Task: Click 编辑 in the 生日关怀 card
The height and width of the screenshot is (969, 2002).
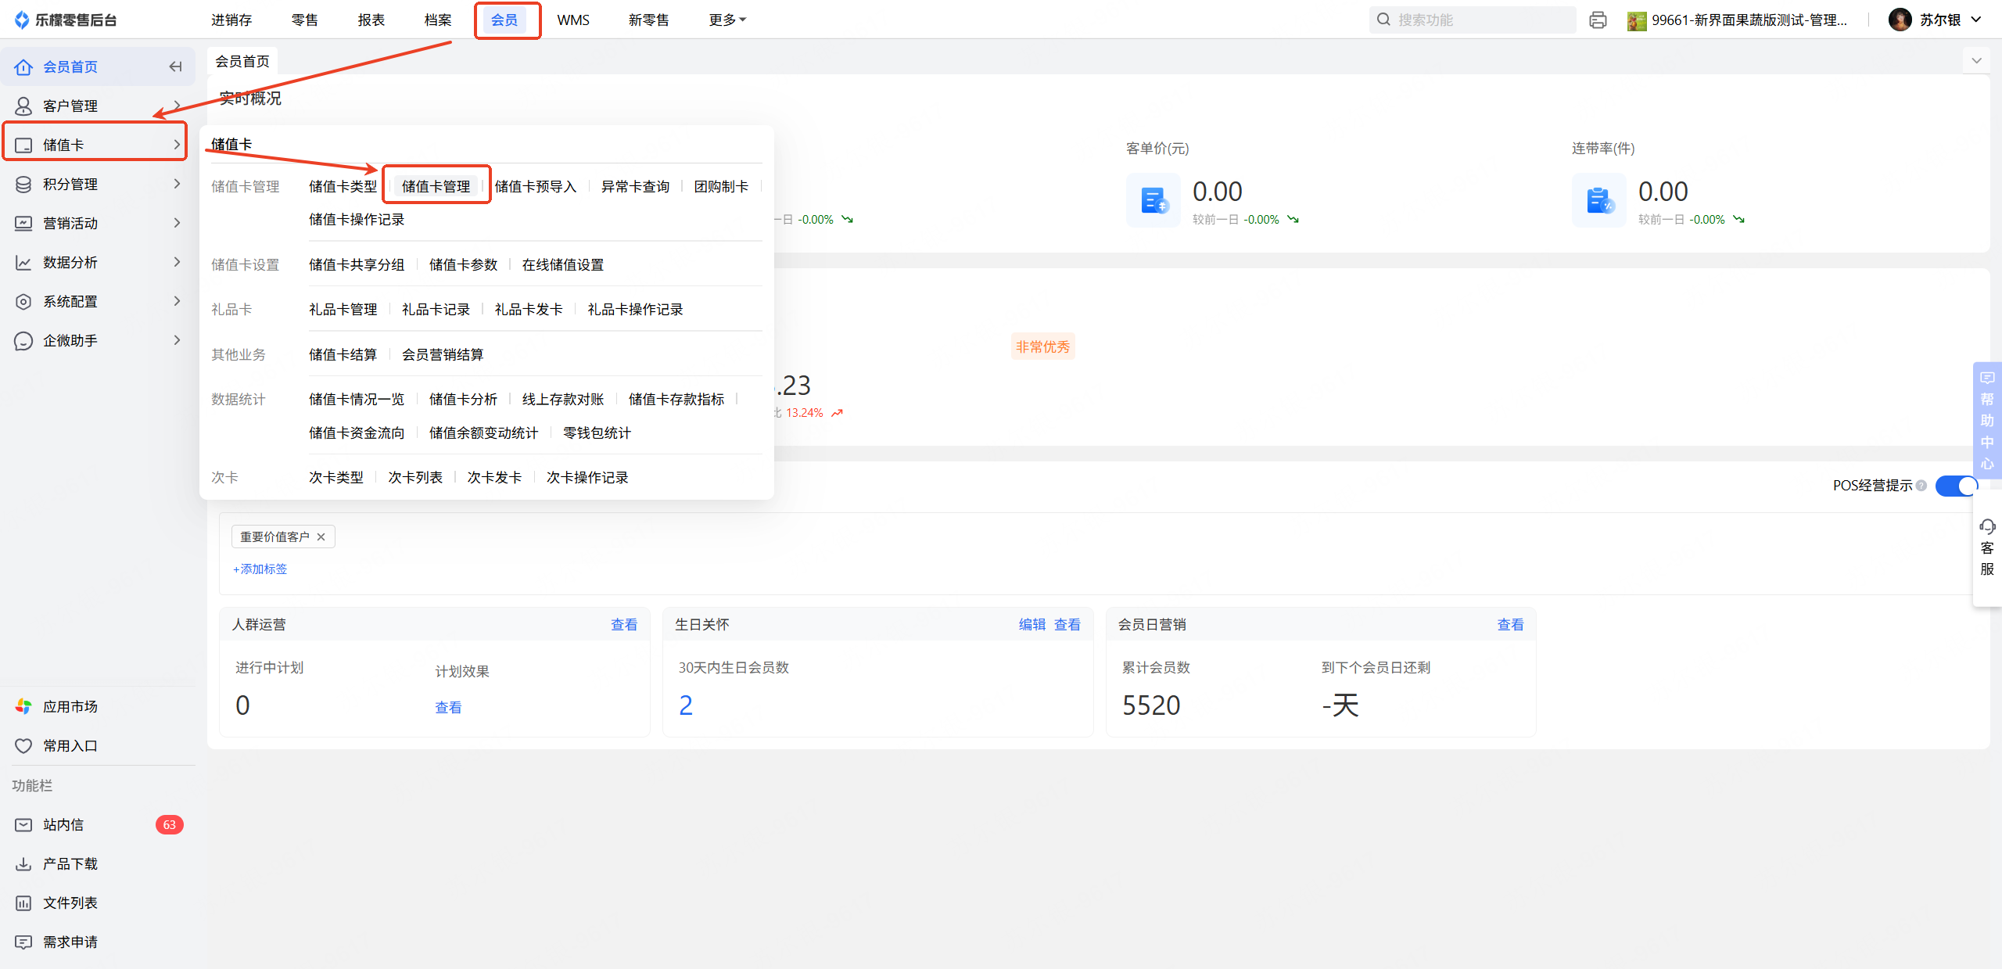Action: pyautogui.click(x=1031, y=624)
